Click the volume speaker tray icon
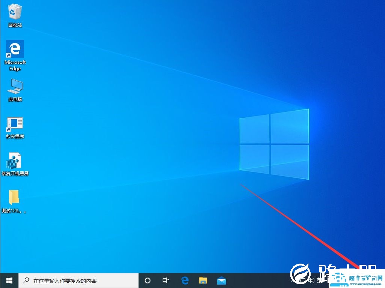 tap(311, 280)
